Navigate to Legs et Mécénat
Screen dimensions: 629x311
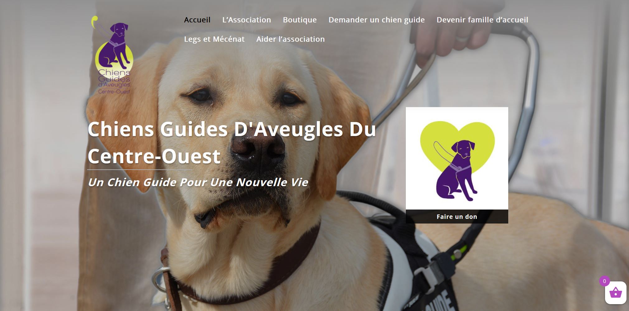(214, 39)
